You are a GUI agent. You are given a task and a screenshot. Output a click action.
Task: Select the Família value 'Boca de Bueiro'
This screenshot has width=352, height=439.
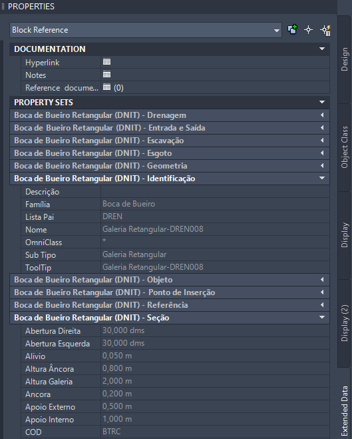pyautogui.click(x=128, y=204)
